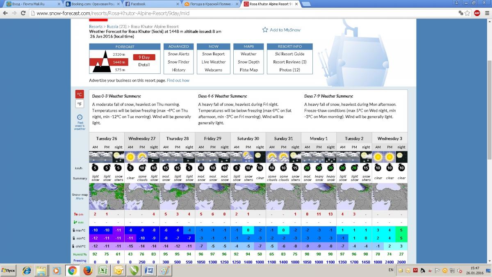
Task: Select the 575 m elevation forecast
Action: (120, 70)
